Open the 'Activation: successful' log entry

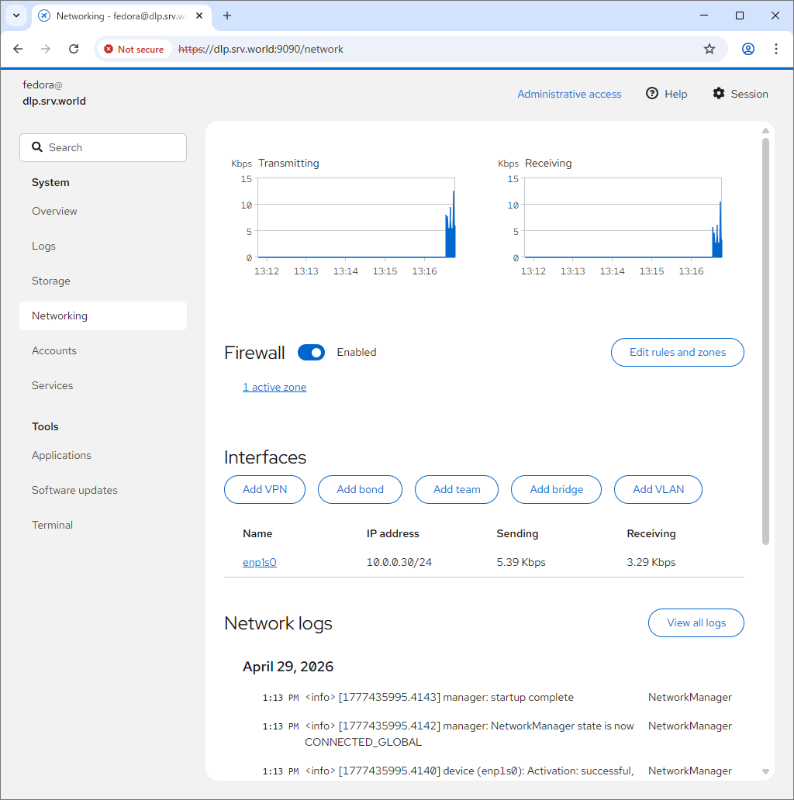(x=493, y=771)
